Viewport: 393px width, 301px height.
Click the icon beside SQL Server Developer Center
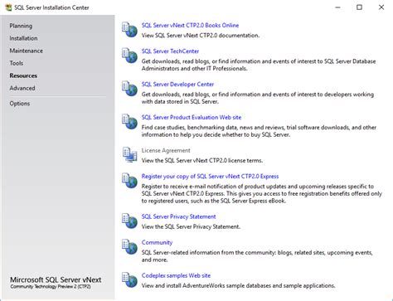click(129, 89)
